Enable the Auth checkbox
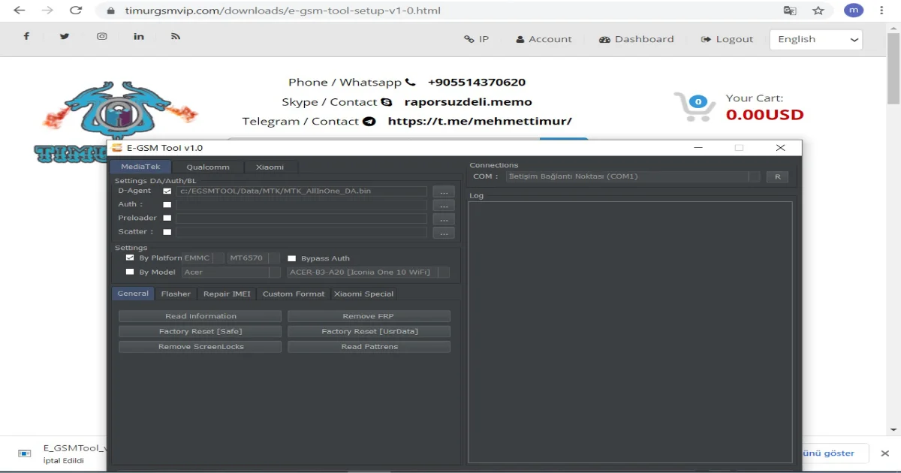The image size is (901, 473). [x=167, y=205]
